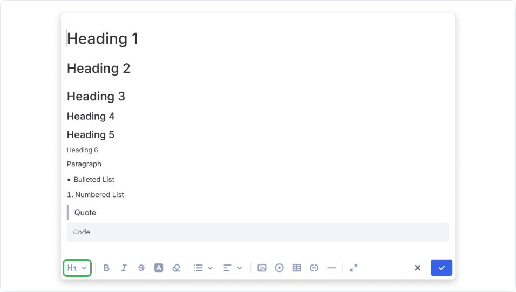The height and width of the screenshot is (292, 516).
Task: Confirm changes with the blue checkmark button
Action: tap(441, 268)
